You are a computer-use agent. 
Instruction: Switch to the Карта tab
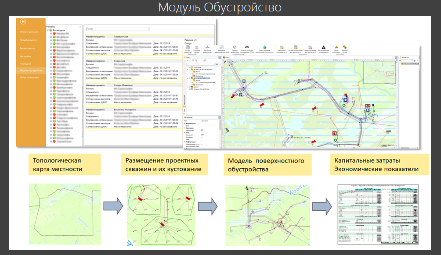pyautogui.click(x=226, y=57)
